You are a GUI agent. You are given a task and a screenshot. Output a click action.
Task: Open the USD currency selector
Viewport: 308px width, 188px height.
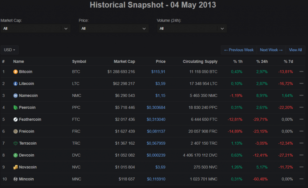click(x=9, y=50)
